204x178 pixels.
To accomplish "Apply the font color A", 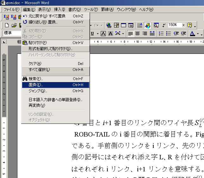I will pyautogui.click(x=192, y=34).
